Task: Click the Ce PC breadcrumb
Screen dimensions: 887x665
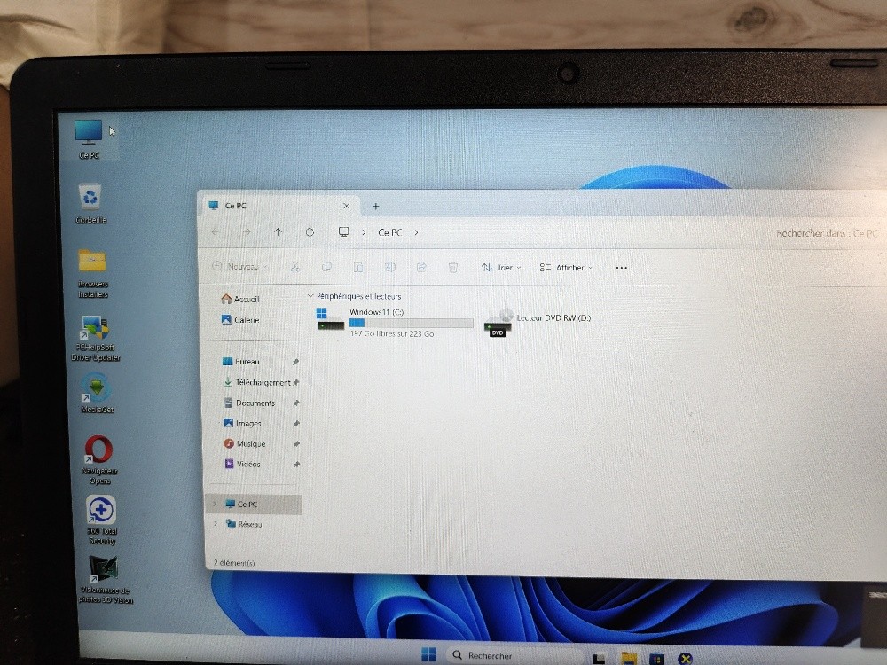Action: point(389,232)
